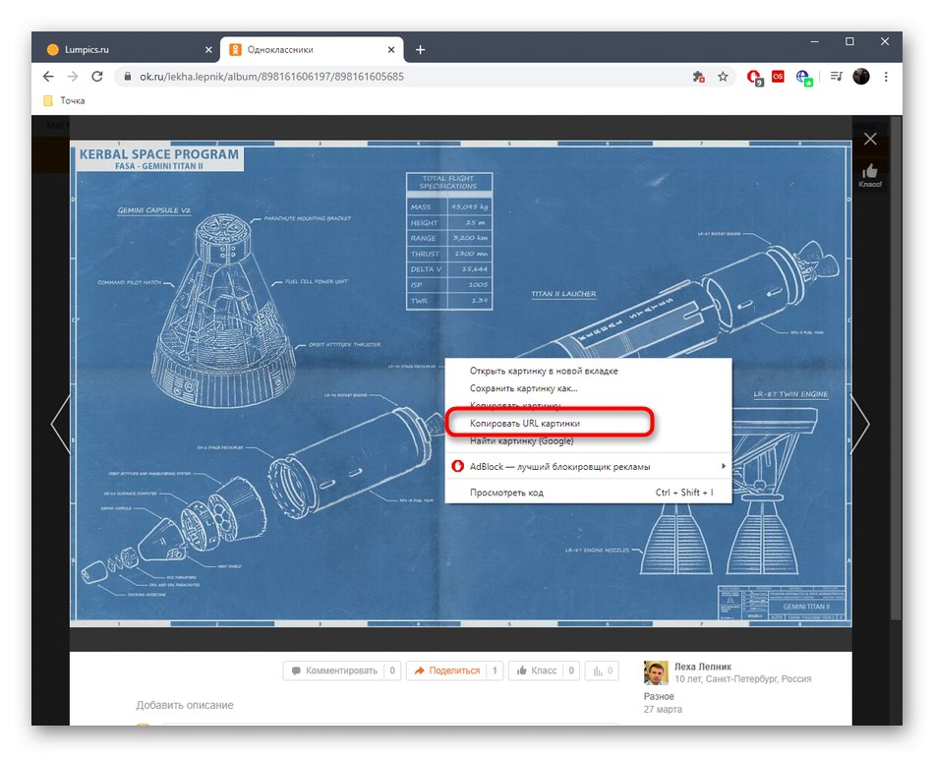
Task: Click Добавить описание field
Action: click(185, 705)
